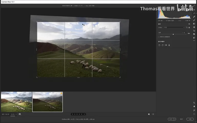
Task: Select the Color Sampler eyedropper tool
Action: click(x=194, y=110)
